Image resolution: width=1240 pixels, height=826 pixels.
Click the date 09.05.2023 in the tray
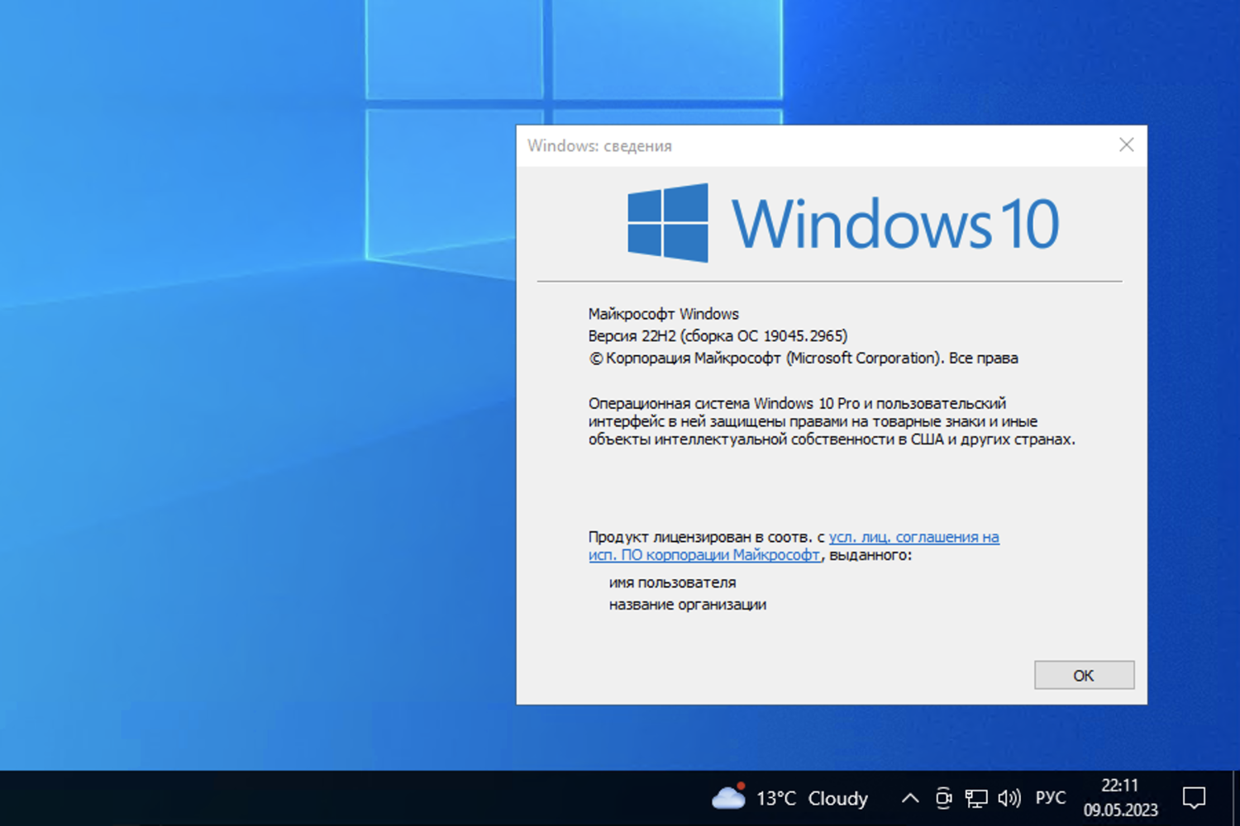point(1121,808)
